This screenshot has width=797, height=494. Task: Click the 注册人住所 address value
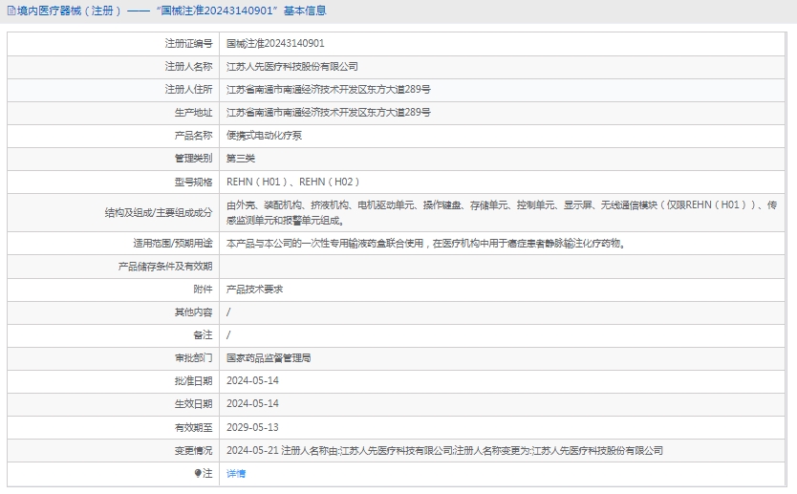pos(328,90)
